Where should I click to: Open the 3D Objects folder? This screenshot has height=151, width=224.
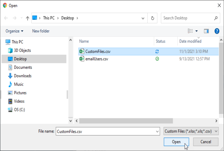[x=22, y=51]
